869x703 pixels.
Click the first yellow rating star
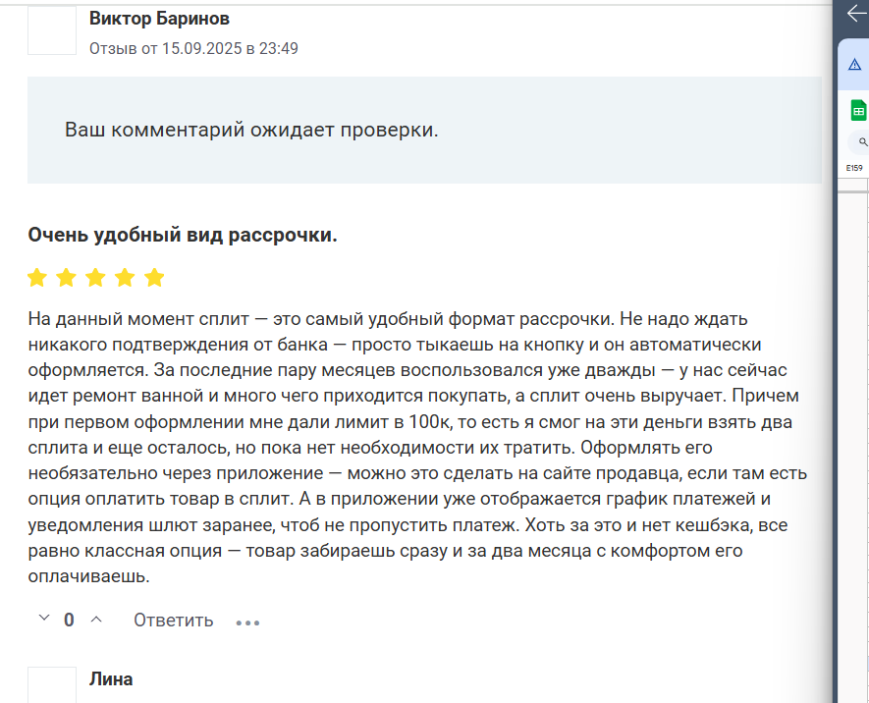tap(37, 277)
